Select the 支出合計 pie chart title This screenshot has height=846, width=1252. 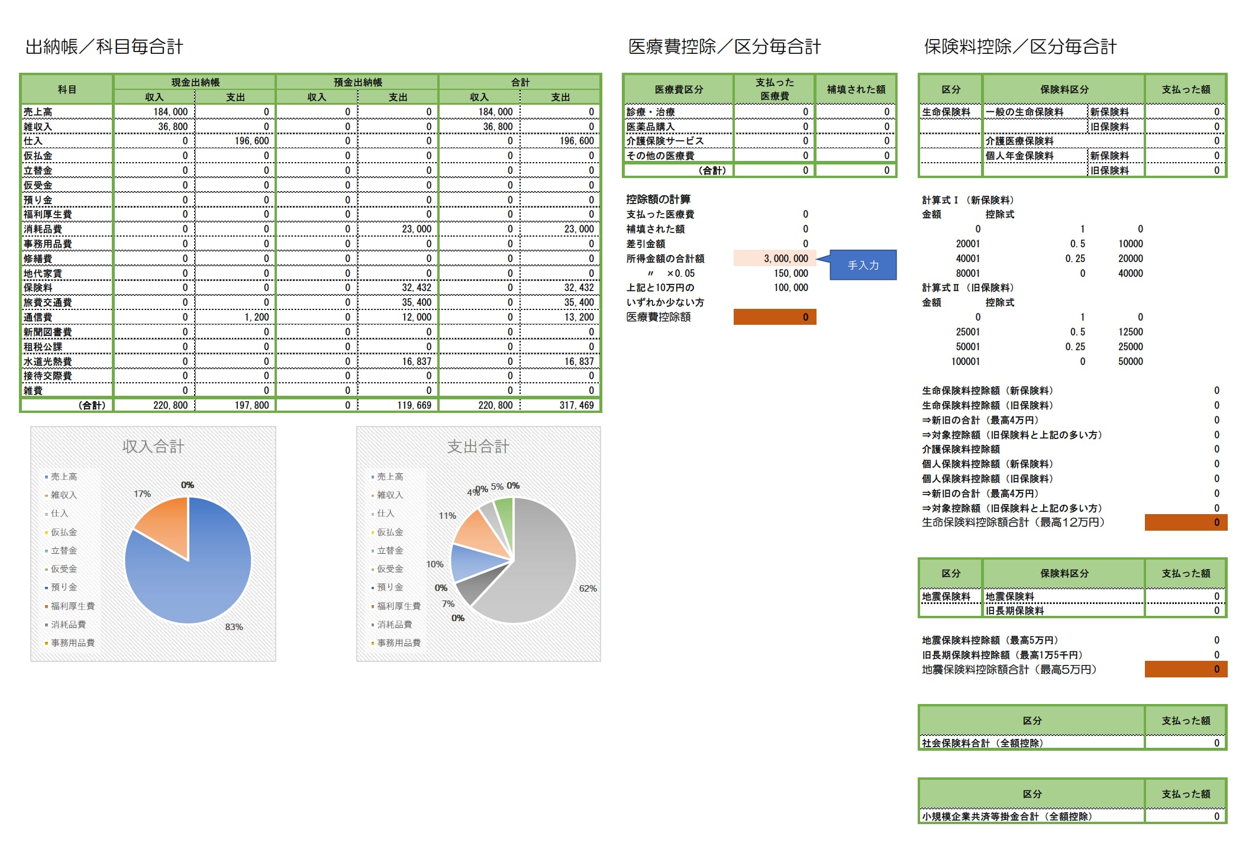478,447
